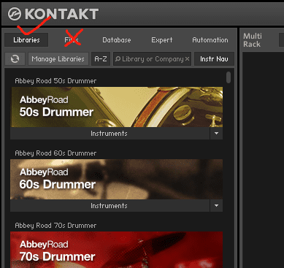Open the Expert tab
The image size is (284, 268).
162,40
